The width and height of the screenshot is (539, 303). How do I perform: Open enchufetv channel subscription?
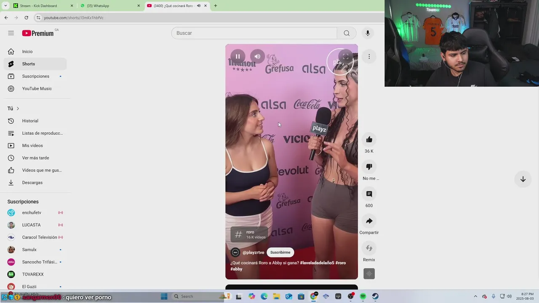35,213
